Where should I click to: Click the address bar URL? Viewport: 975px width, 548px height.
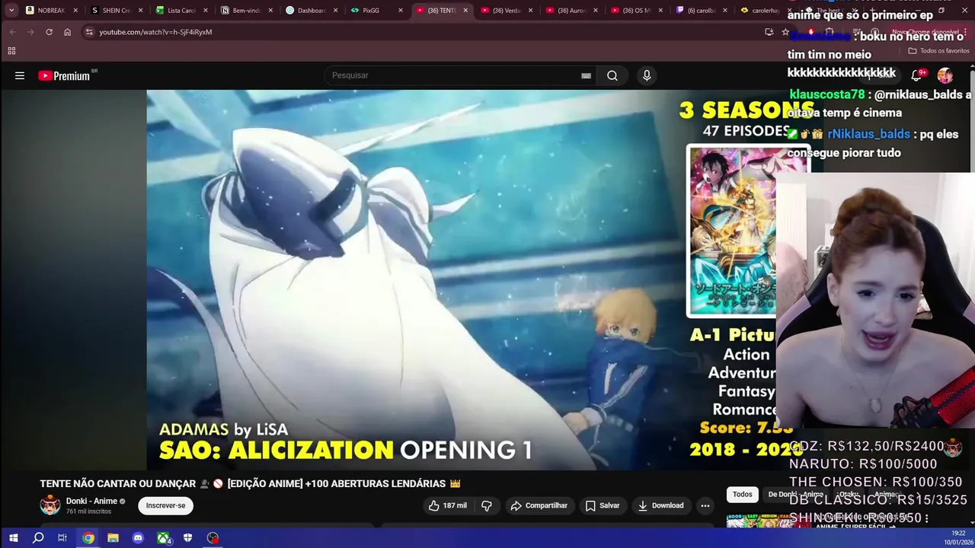pyautogui.click(x=155, y=32)
